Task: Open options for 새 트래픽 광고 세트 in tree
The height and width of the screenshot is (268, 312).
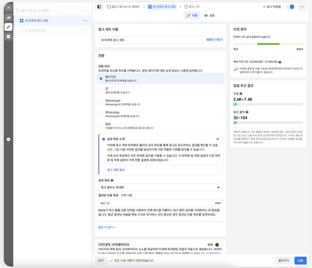Action: point(85,21)
